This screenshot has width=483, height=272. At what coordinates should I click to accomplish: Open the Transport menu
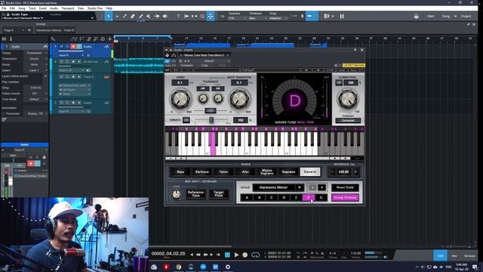point(68,8)
